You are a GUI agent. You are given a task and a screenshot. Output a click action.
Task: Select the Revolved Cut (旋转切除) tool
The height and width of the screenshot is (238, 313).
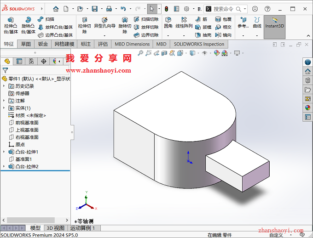pos(125,26)
